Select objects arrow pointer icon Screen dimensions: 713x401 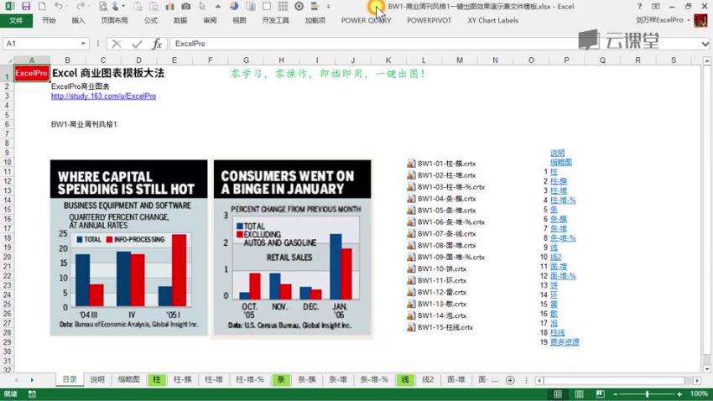[202, 7]
